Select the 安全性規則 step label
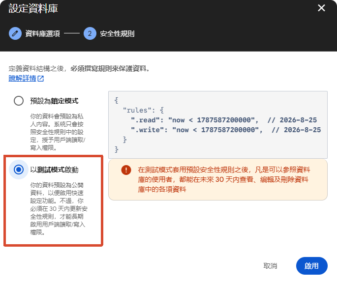337x285 pixels. pyautogui.click(x=117, y=34)
